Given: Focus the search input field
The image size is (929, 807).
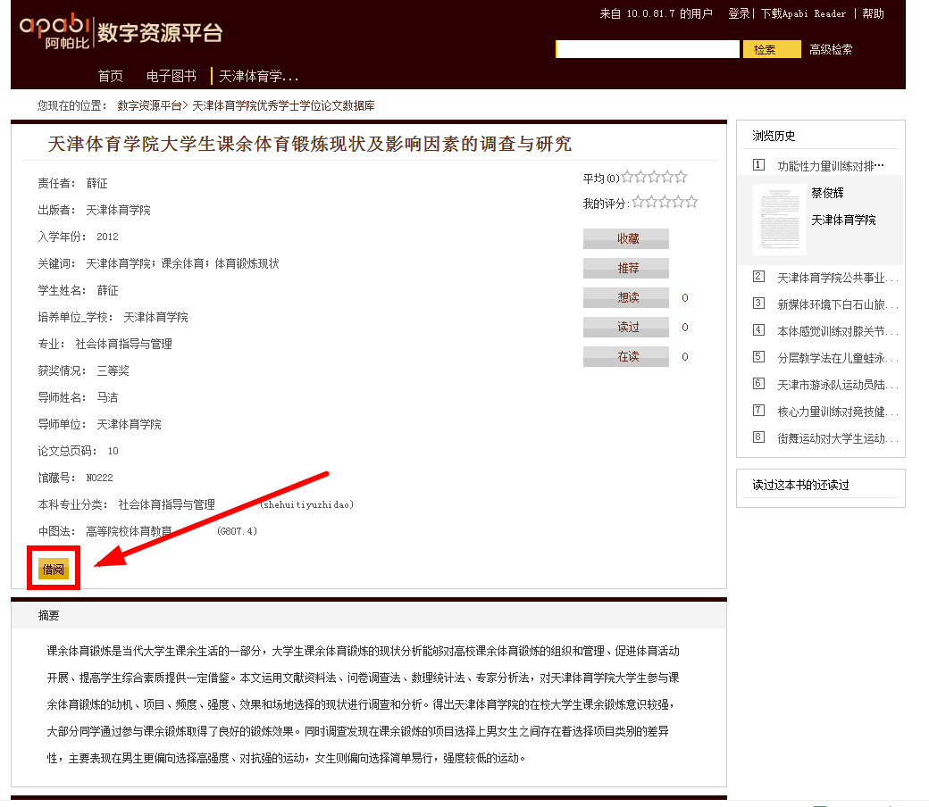Looking at the screenshot, I should pos(648,50).
